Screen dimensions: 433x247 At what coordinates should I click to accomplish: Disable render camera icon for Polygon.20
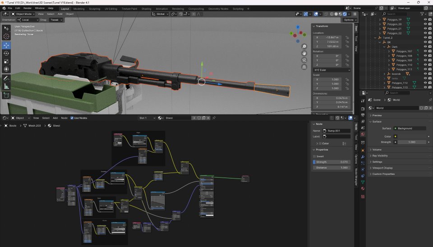click(430, 24)
